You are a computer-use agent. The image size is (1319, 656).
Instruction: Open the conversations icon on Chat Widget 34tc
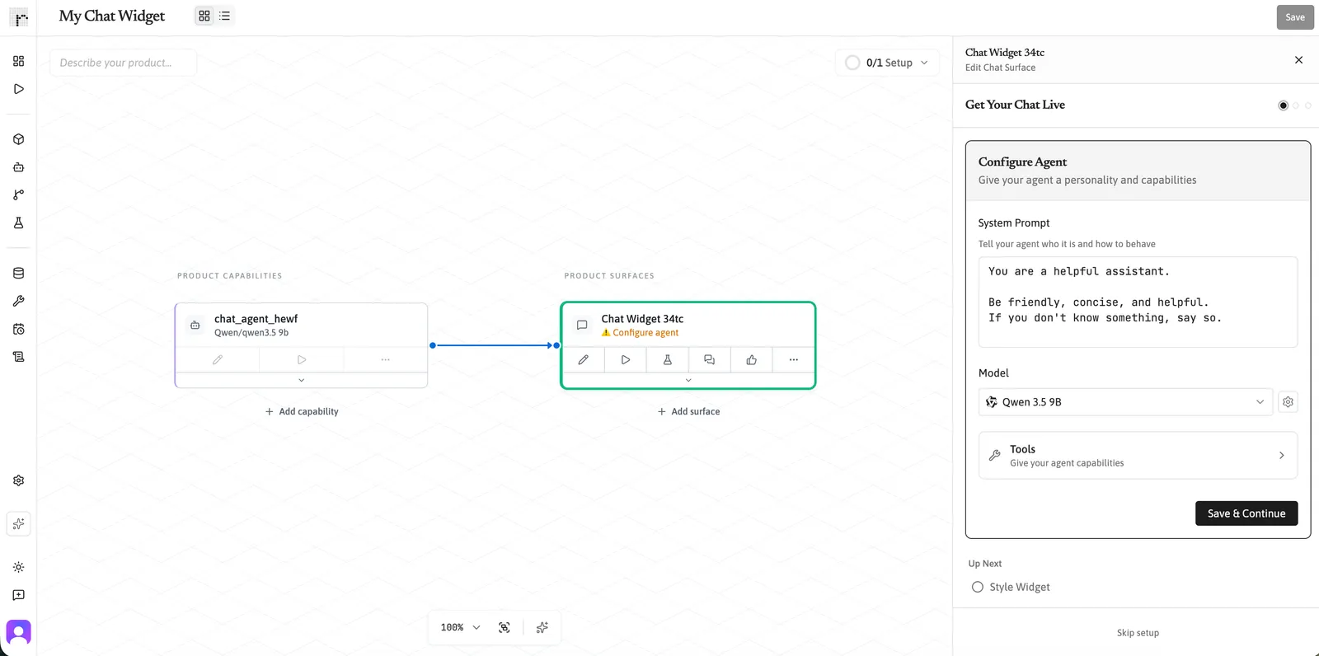pyautogui.click(x=709, y=360)
